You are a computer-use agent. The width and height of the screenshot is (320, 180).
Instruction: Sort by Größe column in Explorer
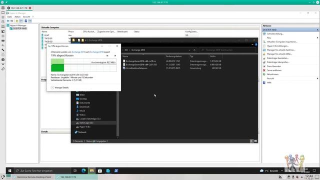pyautogui.click(x=213, y=56)
